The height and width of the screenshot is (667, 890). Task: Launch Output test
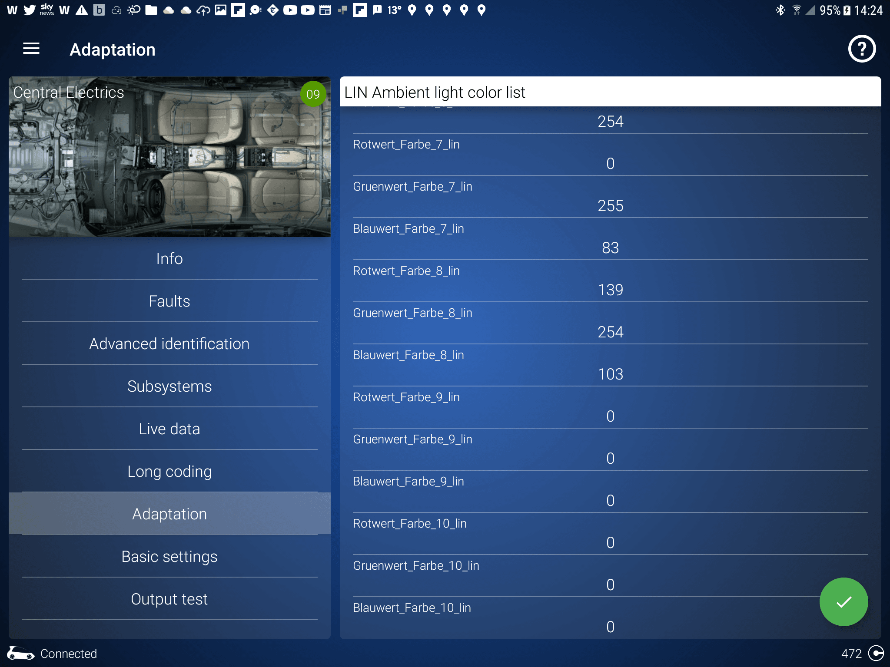[169, 599]
